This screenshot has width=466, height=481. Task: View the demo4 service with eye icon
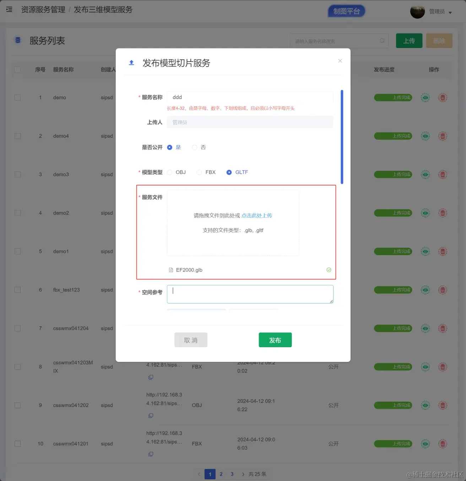click(x=425, y=136)
